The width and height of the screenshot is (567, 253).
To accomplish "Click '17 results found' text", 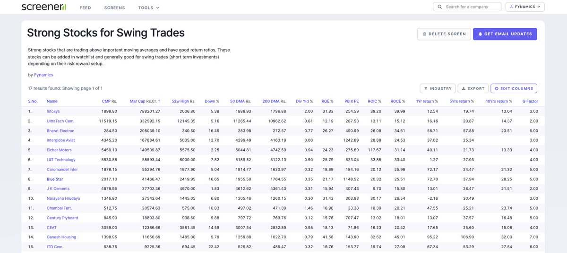I will [44, 88].
